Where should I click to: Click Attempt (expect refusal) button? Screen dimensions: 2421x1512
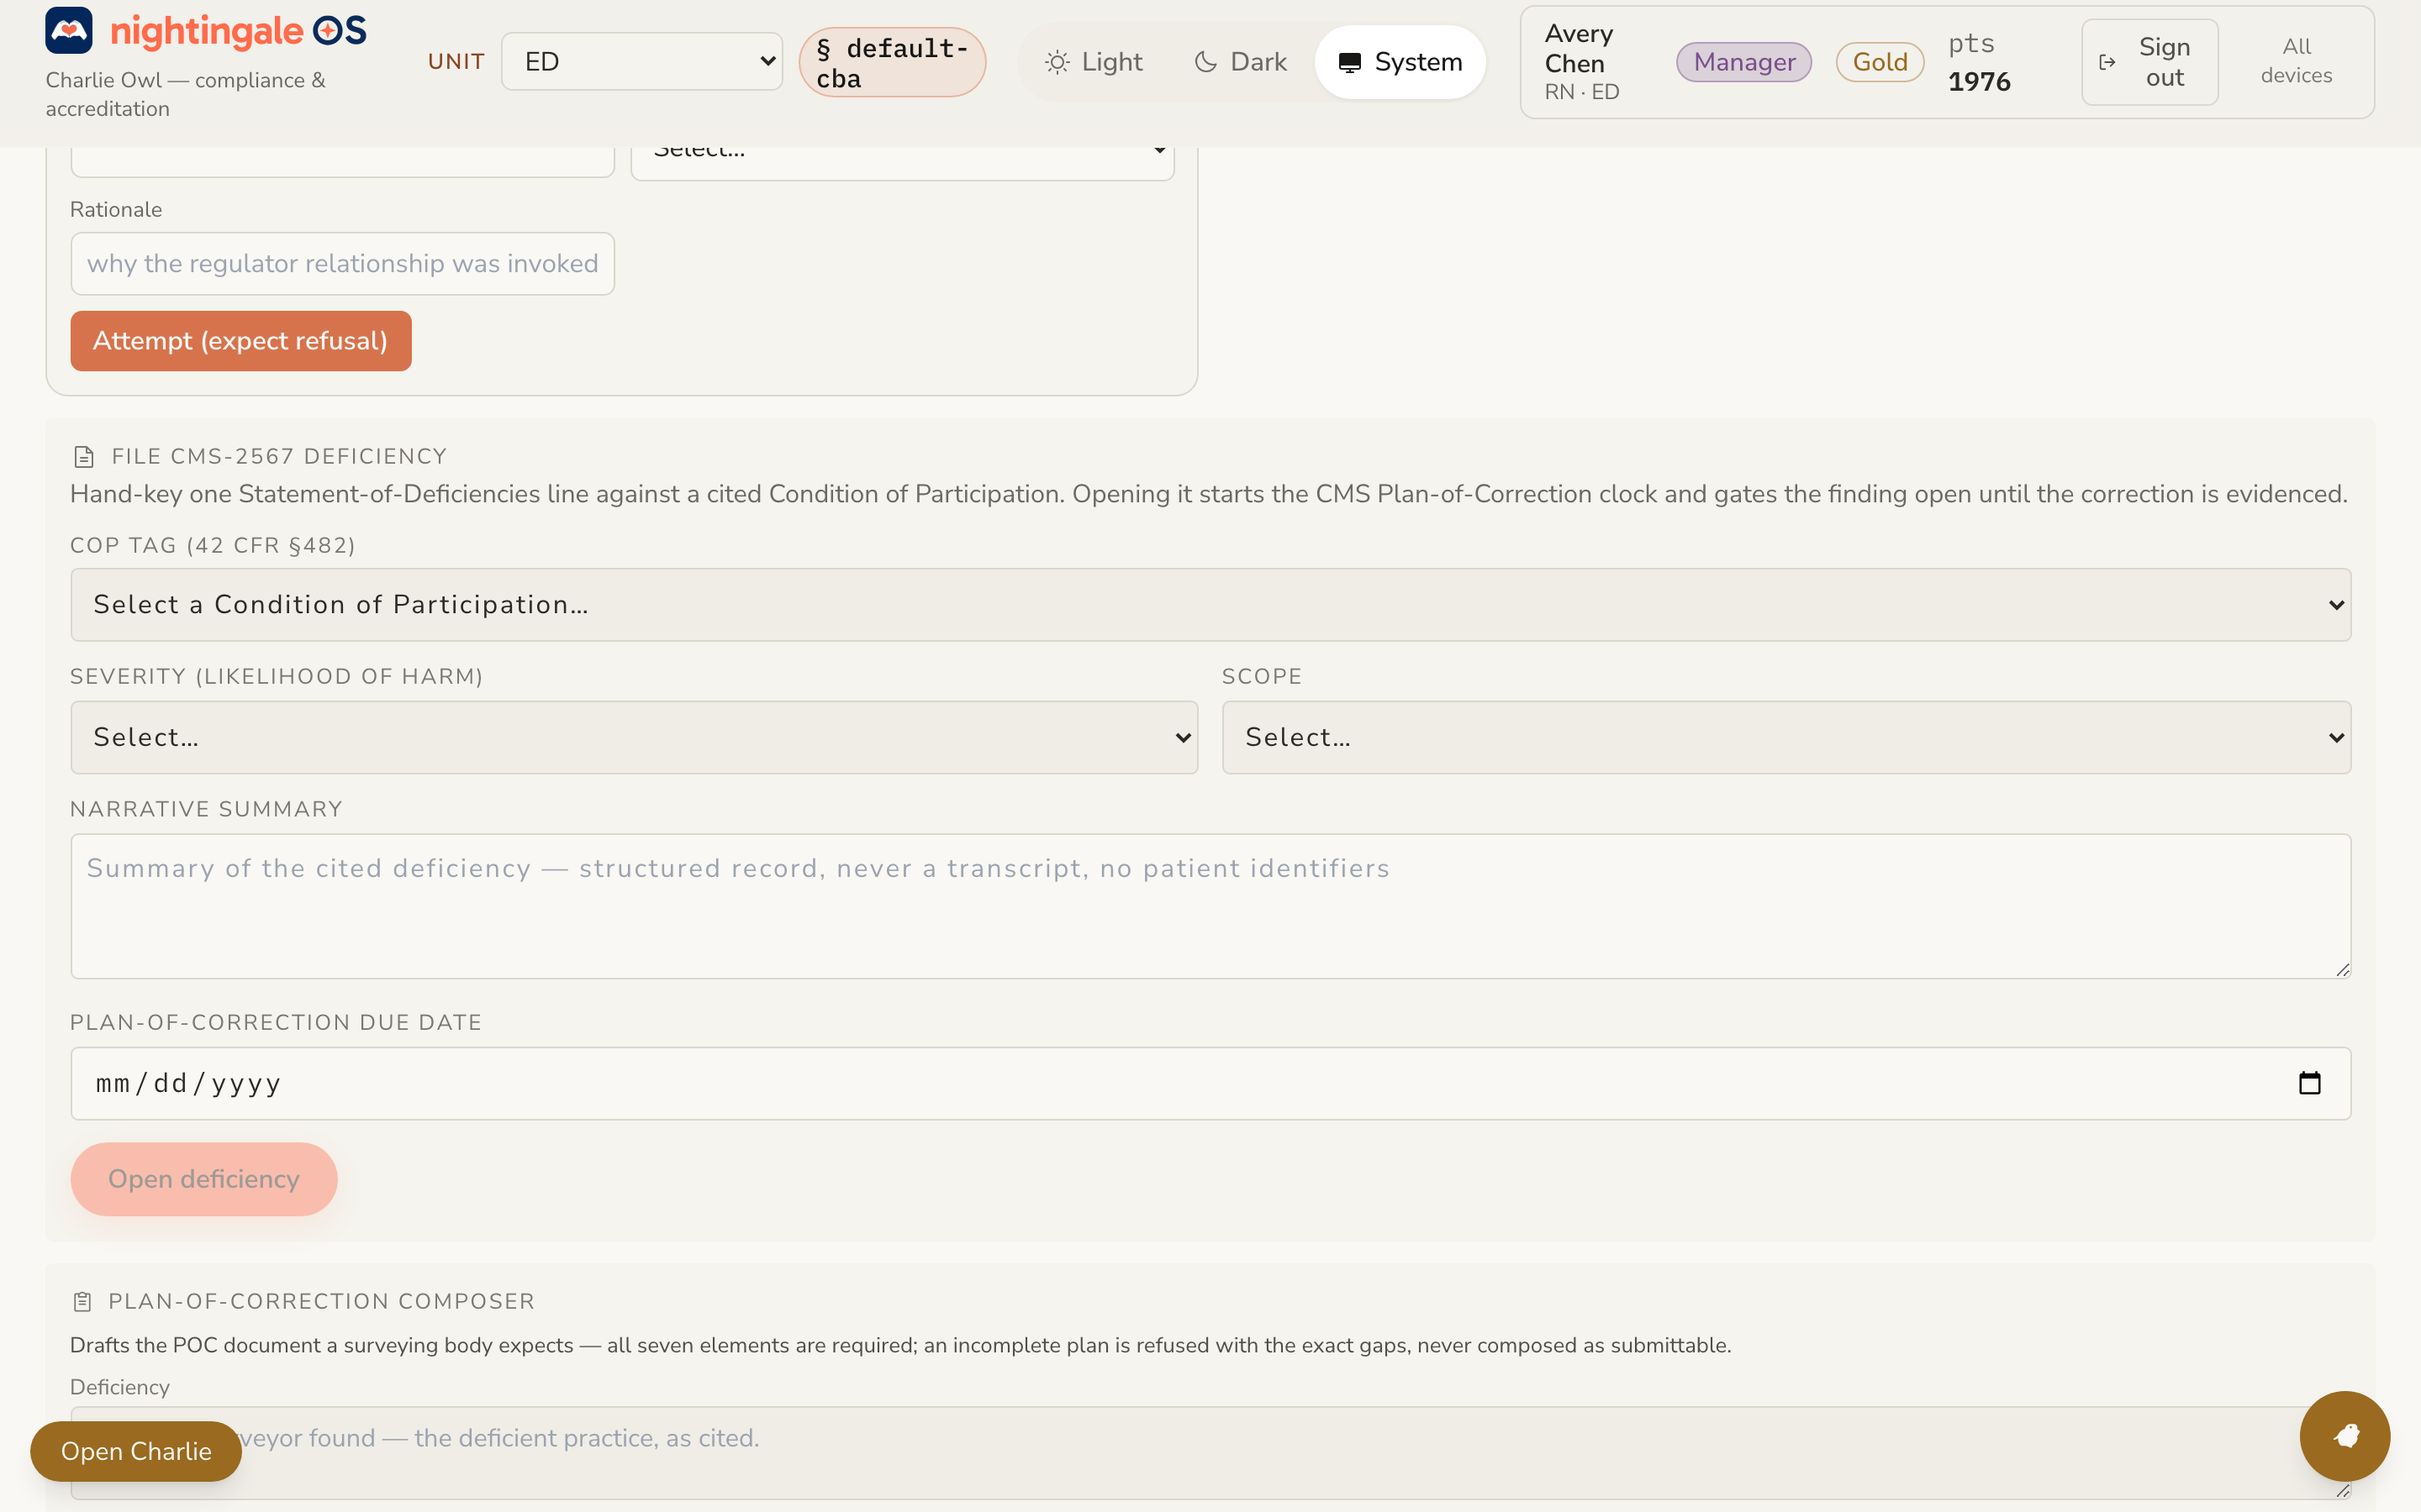click(x=241, y=341)
